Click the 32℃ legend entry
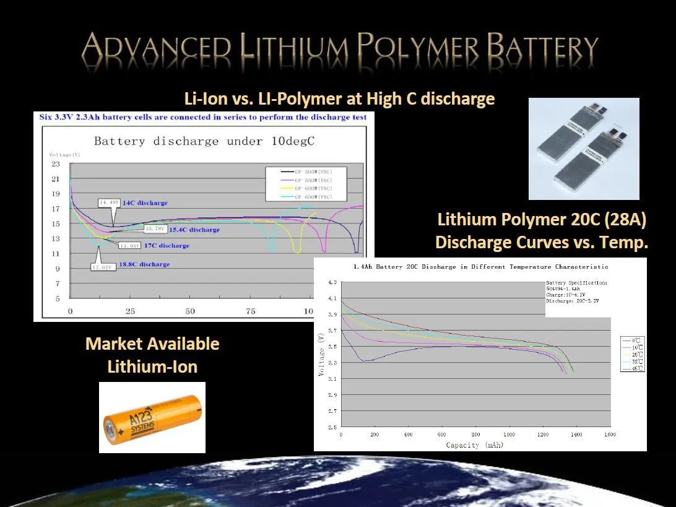The height and width of the screenshot is (507, 676). (x=633, y=362)
